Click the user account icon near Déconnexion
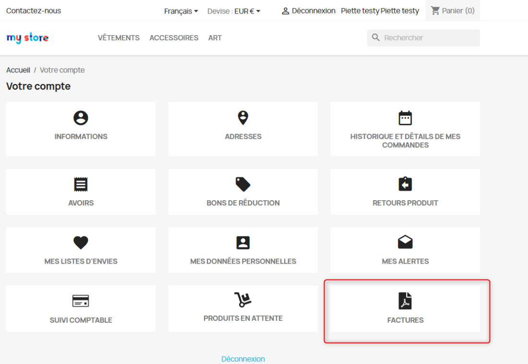The image size is (528, 364). click(286, 11)
